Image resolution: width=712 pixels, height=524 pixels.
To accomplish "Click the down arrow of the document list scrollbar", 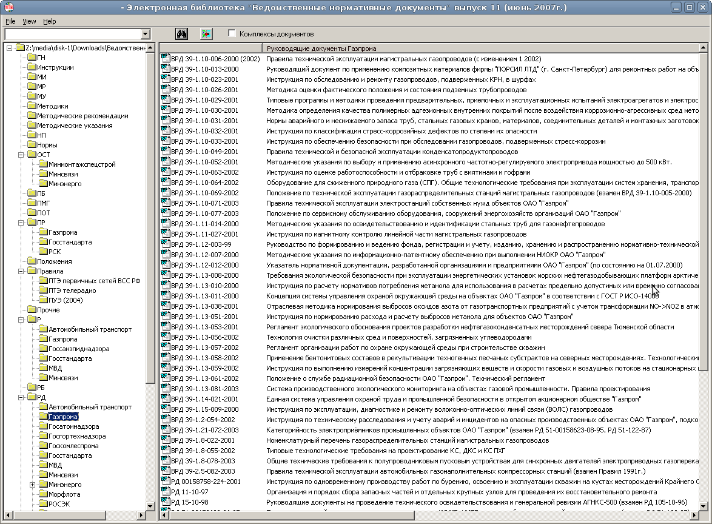I will pos(703,506).
